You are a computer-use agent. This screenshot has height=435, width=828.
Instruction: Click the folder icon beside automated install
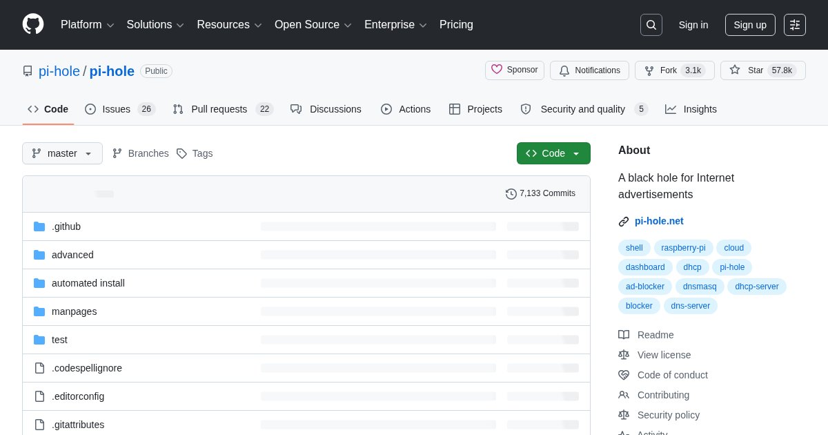coord(39,283)
